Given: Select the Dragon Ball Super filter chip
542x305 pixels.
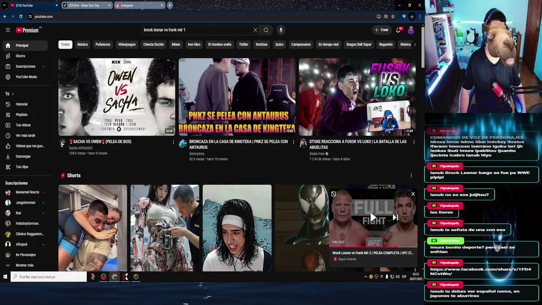Looking at the screenshot, I should point(359,44).
